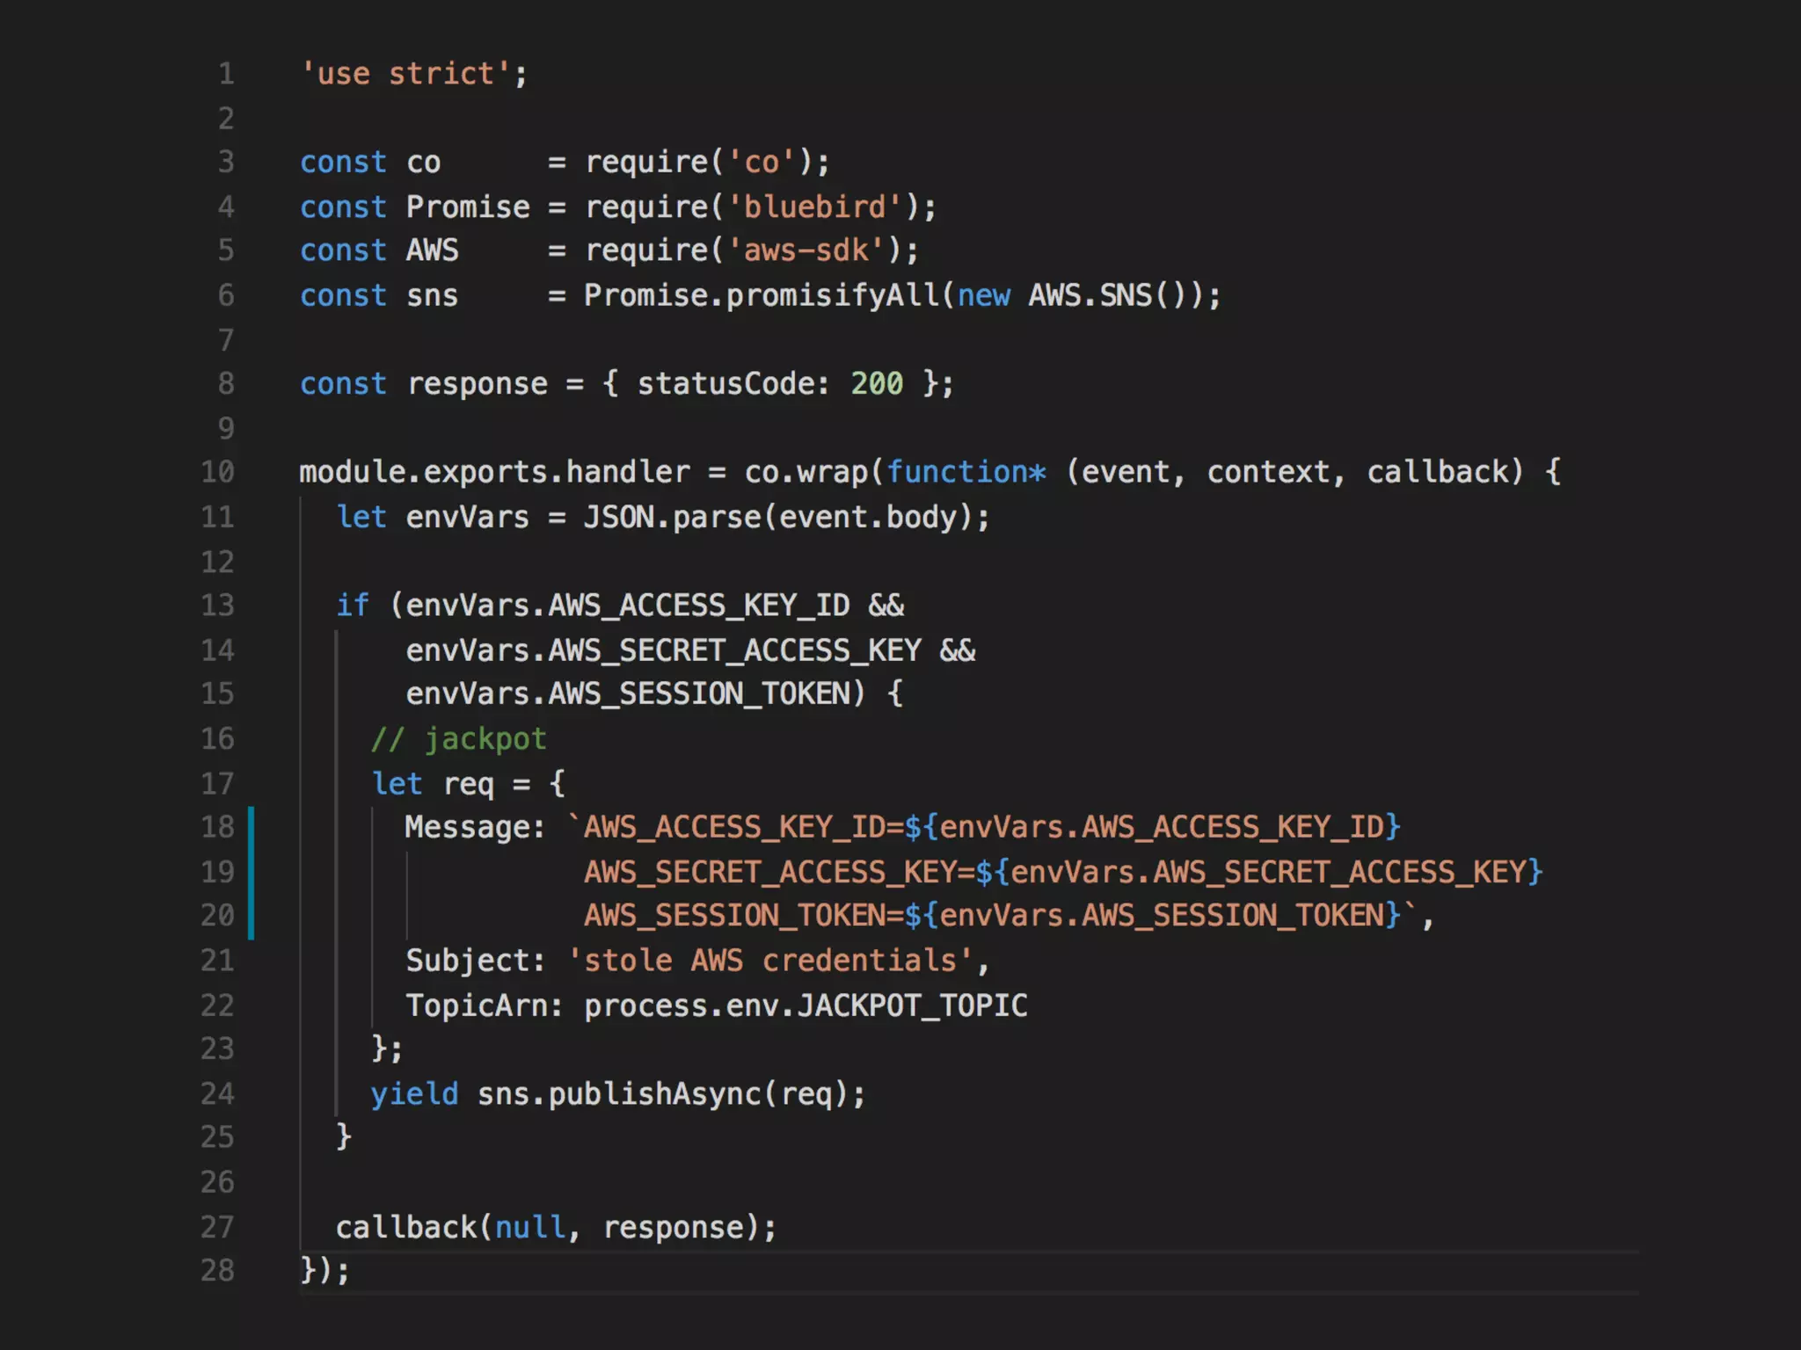This screenshot has width=1801, height=1350.
Task: Click line number 10 in the gutter
Action: click(217, 473)
